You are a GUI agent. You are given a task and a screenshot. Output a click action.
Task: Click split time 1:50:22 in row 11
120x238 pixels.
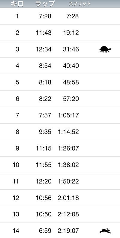point(68,181)
